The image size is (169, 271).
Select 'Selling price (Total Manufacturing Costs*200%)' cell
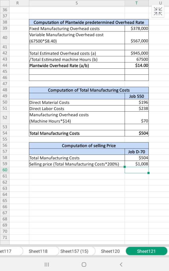tap(77, 164)
